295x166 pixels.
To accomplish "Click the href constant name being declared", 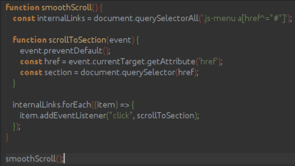I will [52, 62].
